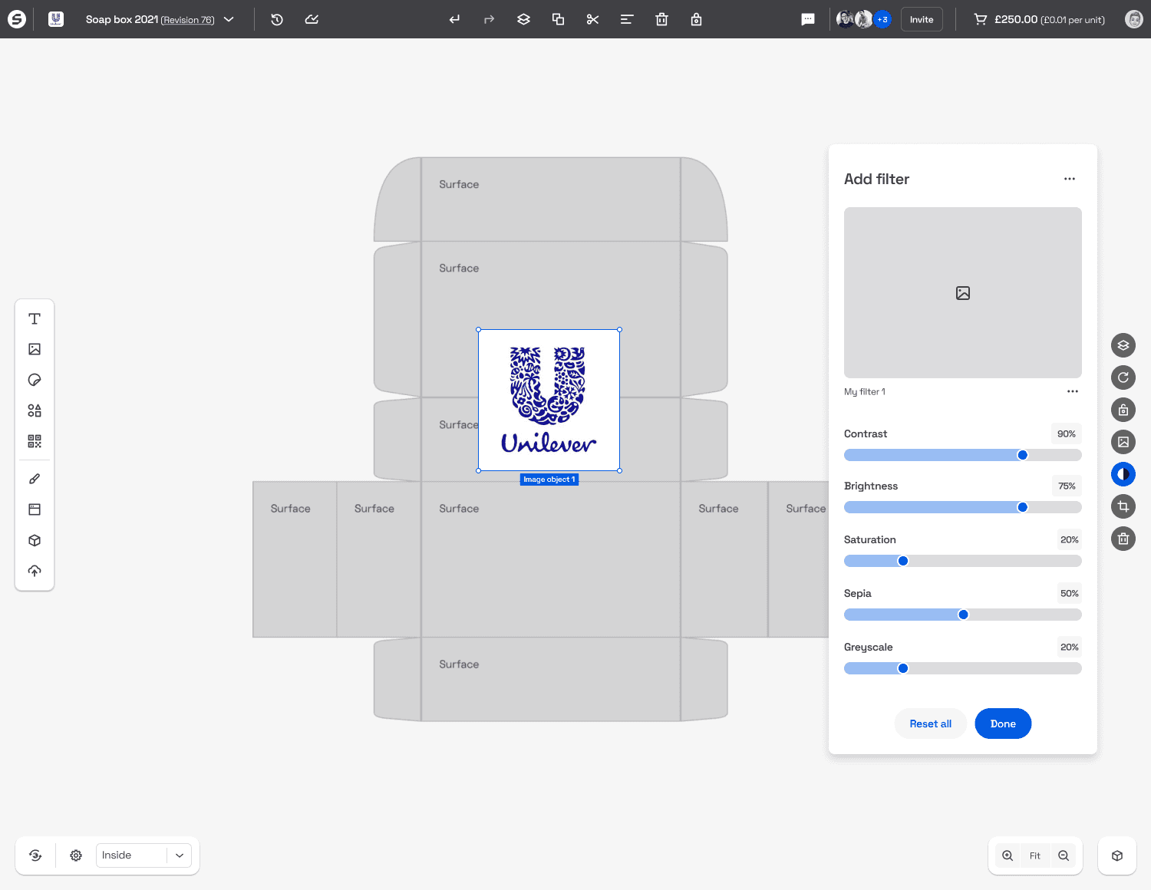Click the crop button in right side rail
The height and width of the screenshot is (890, 1151).
1123,506
